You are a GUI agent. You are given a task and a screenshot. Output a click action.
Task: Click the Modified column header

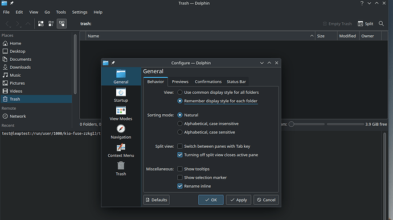click(x=348, y=36)
